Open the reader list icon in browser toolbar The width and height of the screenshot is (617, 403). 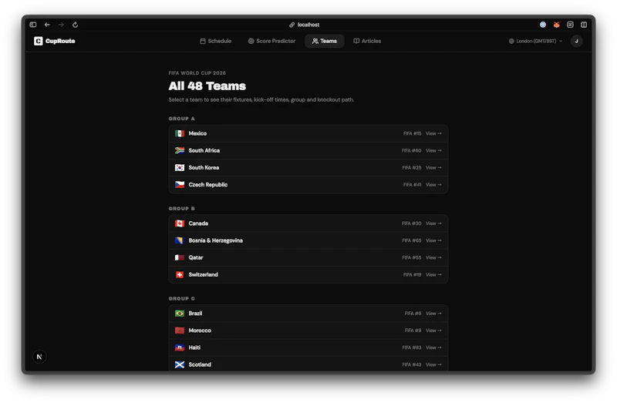point(570,25)
